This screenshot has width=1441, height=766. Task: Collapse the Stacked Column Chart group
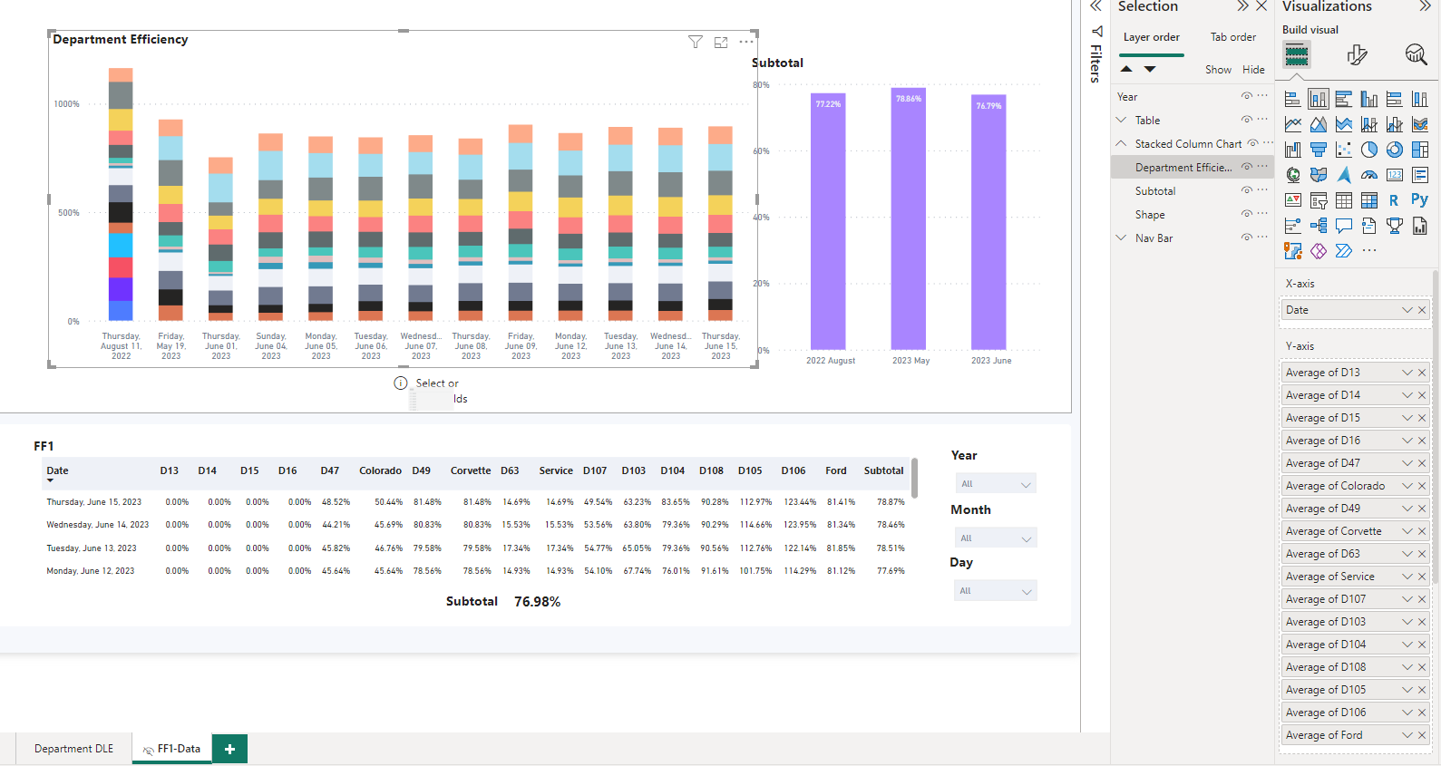click(x=1121, y=143)
